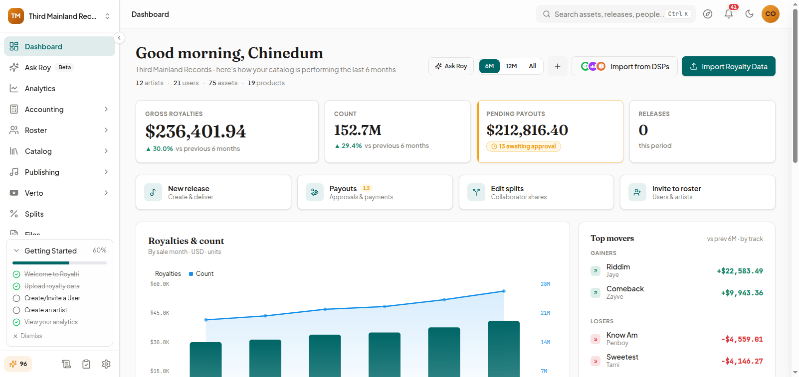The image size is (799, 377).
Task: Start a New release from quick actions
Action: 213,192
